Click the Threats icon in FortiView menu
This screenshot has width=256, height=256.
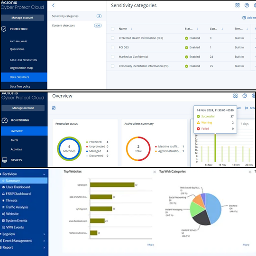3,201
